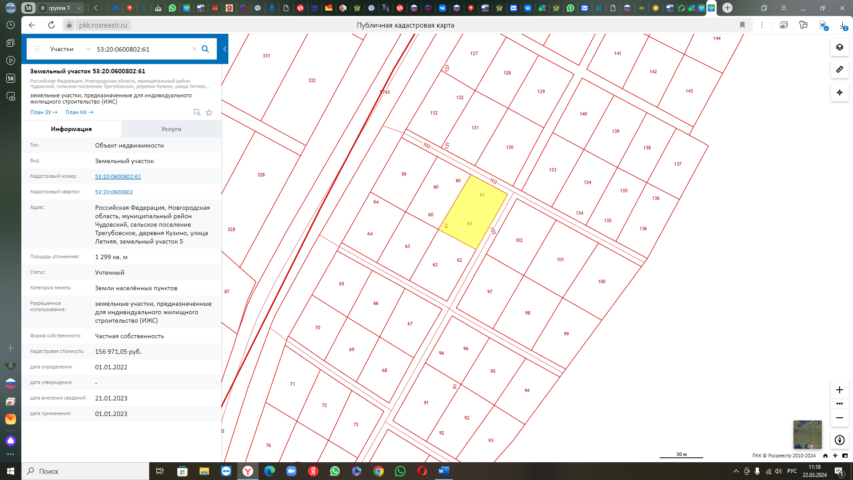
Task: Activate the geolocation button on map
Action: tap(839, 92)
